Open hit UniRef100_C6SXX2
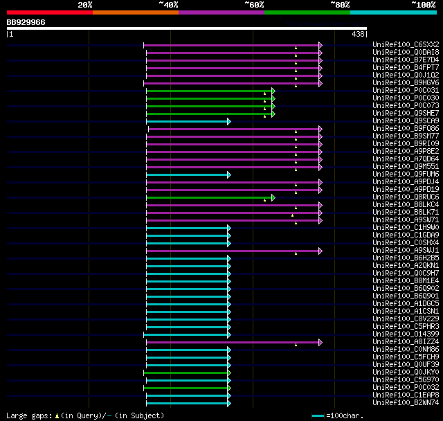The width and height of the screenshot is (443, 421). click(x=406, y=44)
